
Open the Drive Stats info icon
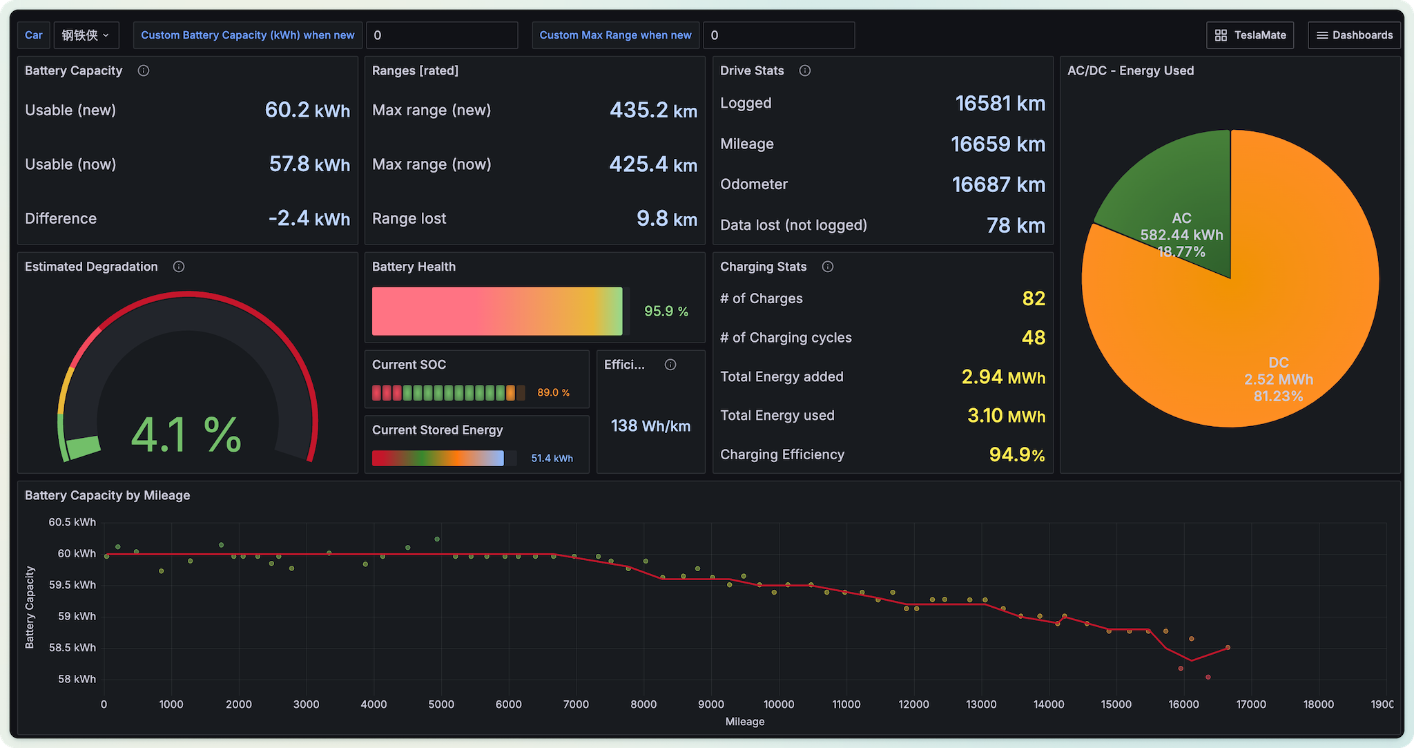click(805, 70)
